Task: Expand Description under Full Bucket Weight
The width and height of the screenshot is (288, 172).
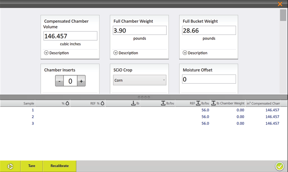Action: [195, 53]
